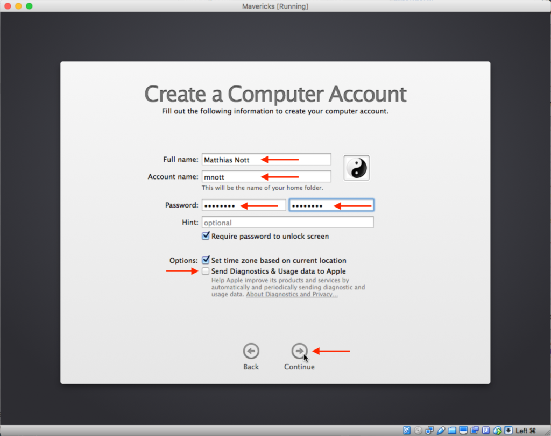Enable Send Diagnostics & Usage data to Apple
The height and width of the screenshot is (436, 551).
[206, 271]
